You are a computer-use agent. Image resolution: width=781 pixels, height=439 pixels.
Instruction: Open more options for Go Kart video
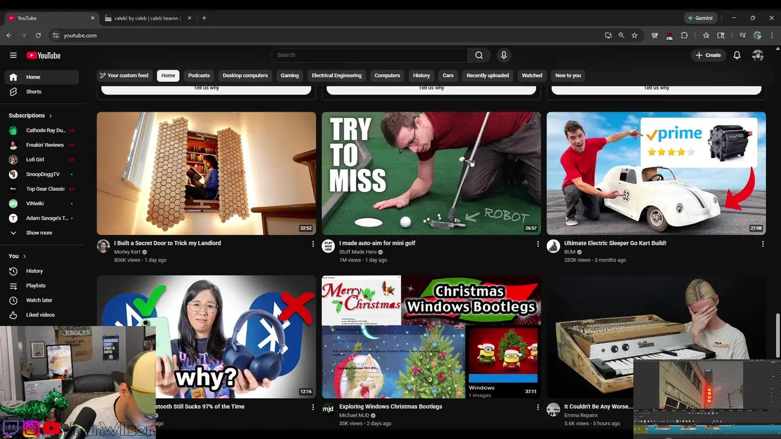click(x=763, y=244)
